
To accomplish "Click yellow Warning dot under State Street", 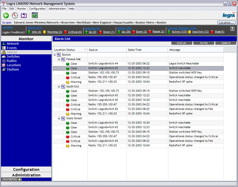I will [68, 146].
